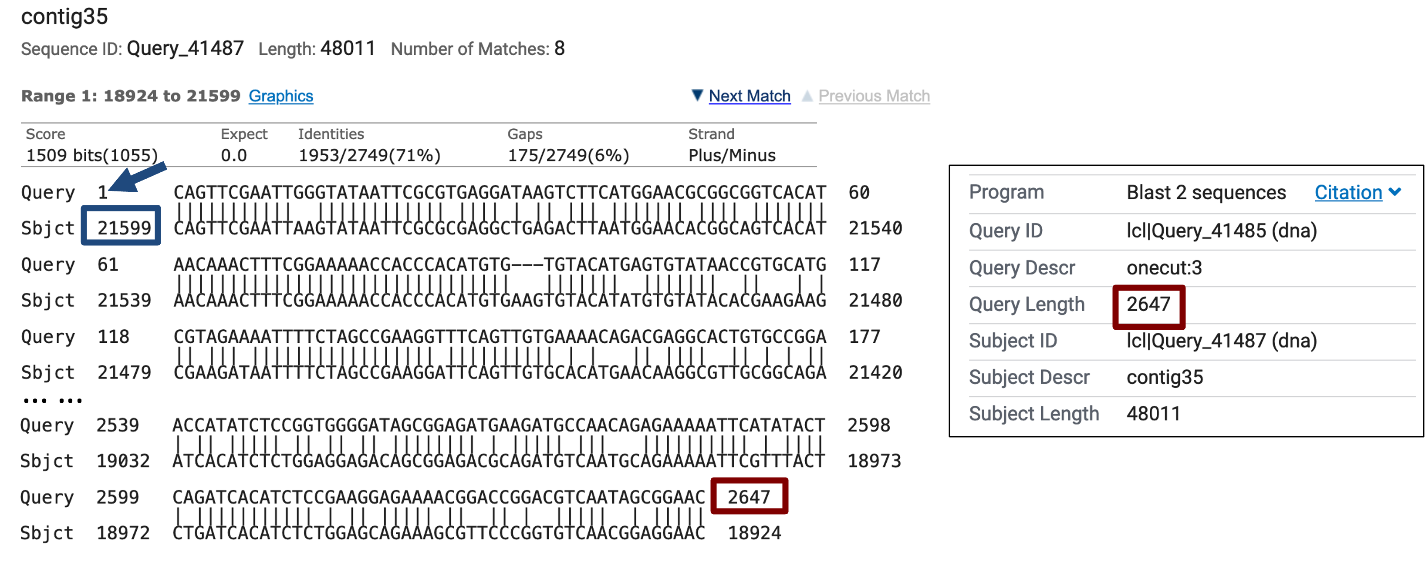Open the Graphics link for Range 1
Image resolution: width=1425 pixels, height=572 pixels.
(x=280, y=96)
